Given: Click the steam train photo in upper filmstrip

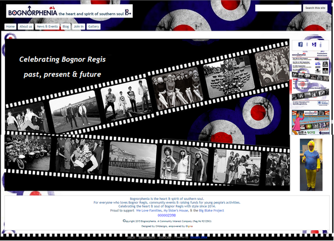Looking at the screenshot, I should 75,111.
